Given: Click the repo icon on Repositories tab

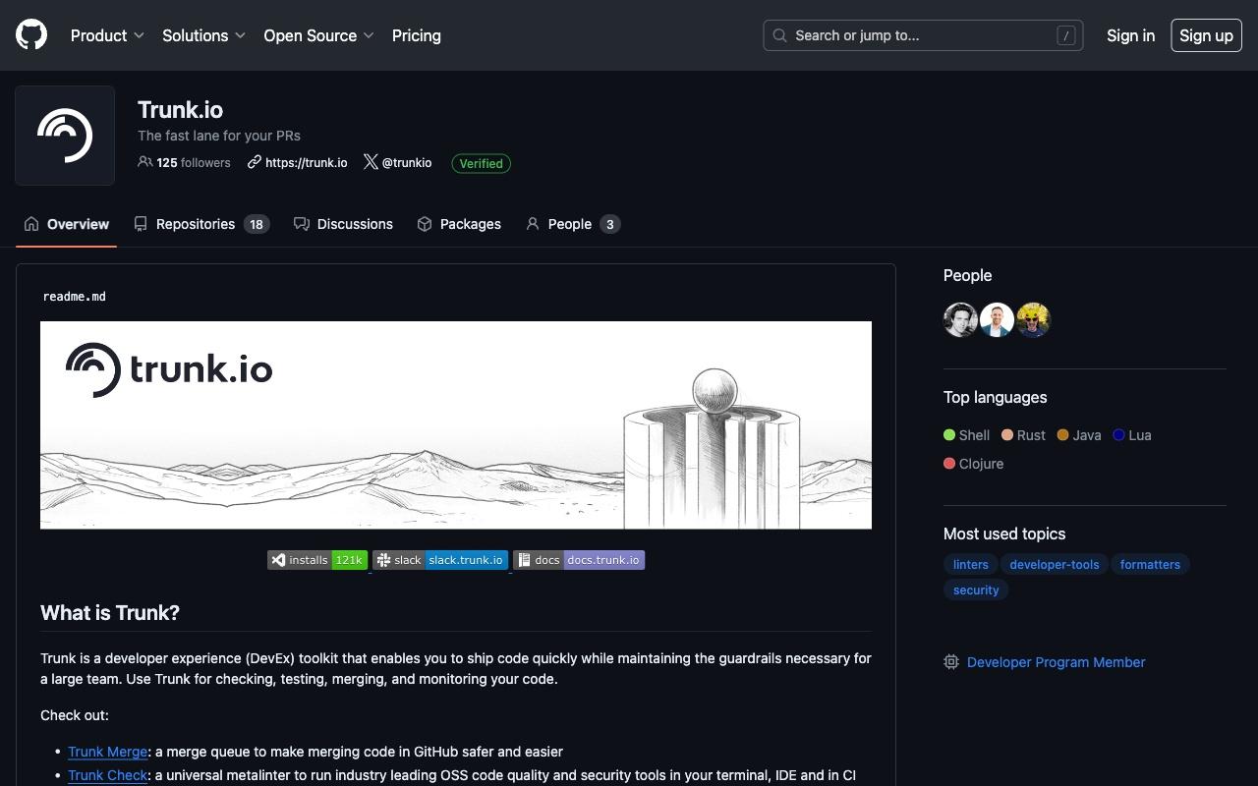Looking at the screenshot, I should [141, 224].
